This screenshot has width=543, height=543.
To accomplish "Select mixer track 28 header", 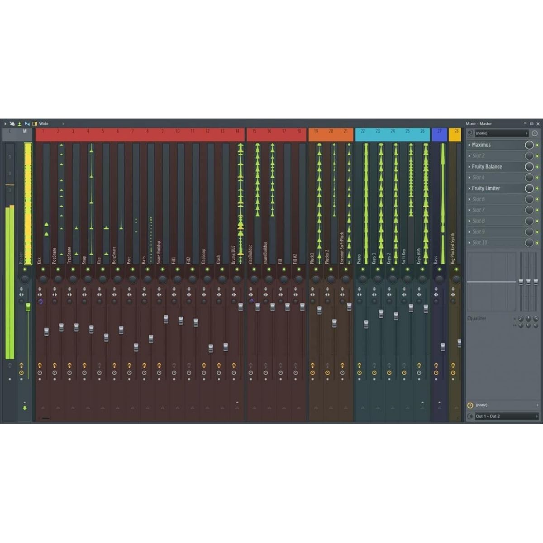I will point(455,134).
